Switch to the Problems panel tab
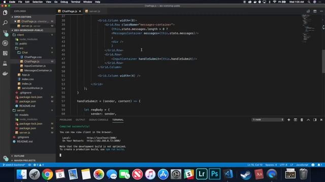The width and height of the screenshot is (325, 182). point(66,120)
